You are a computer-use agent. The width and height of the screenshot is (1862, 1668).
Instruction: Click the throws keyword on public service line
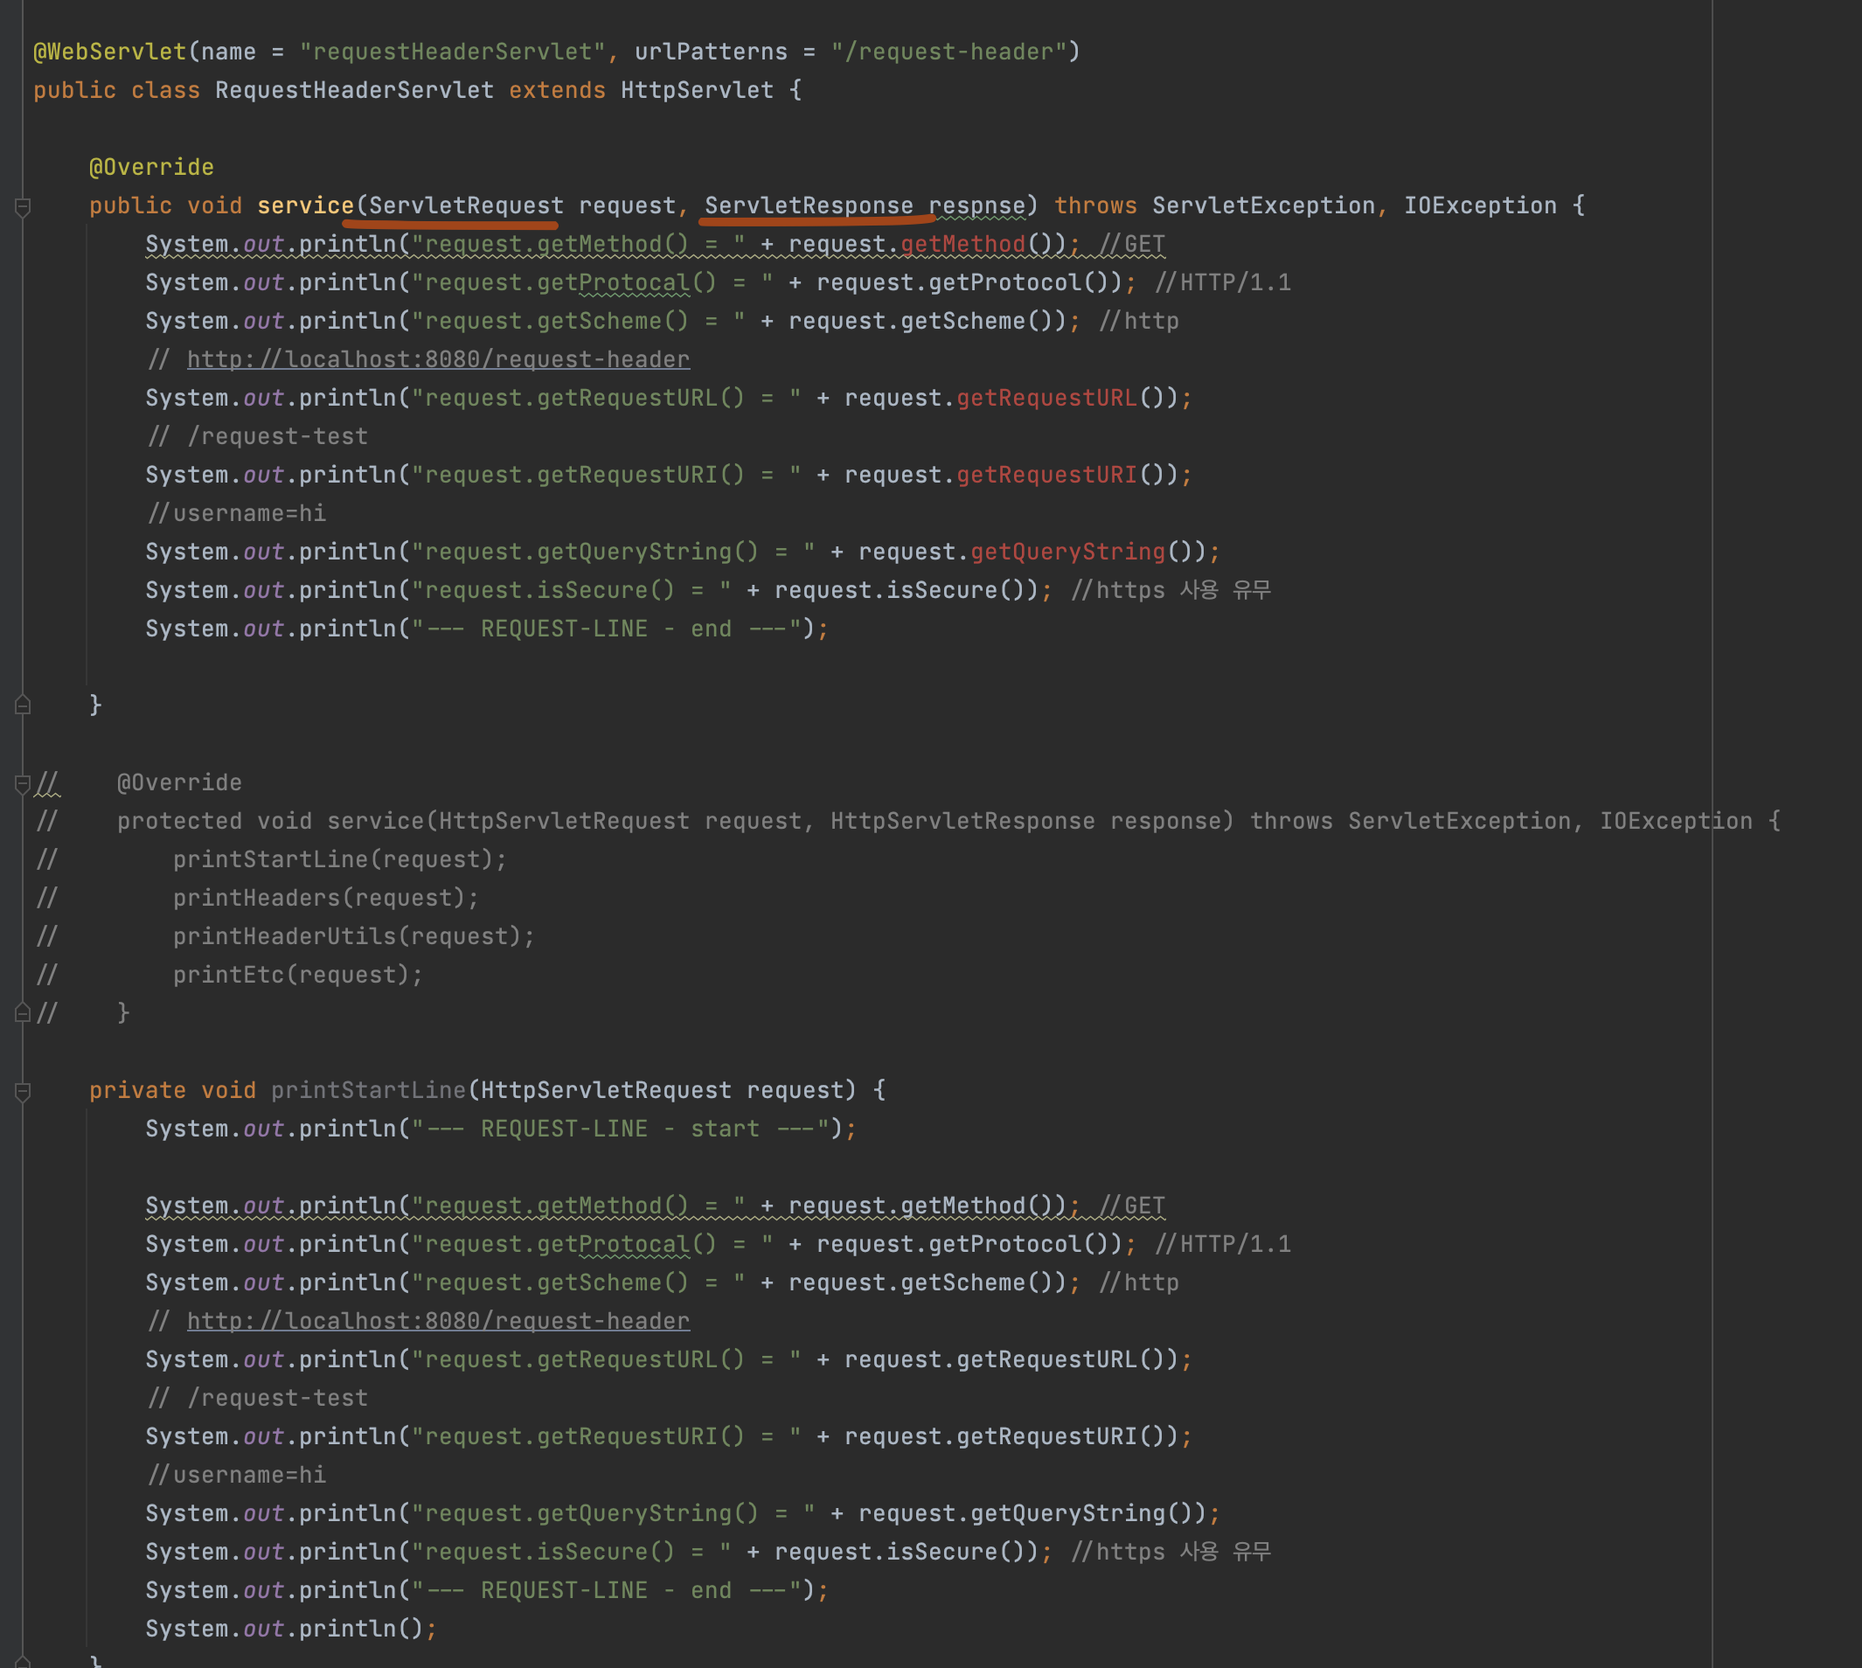pos(1096,205)
